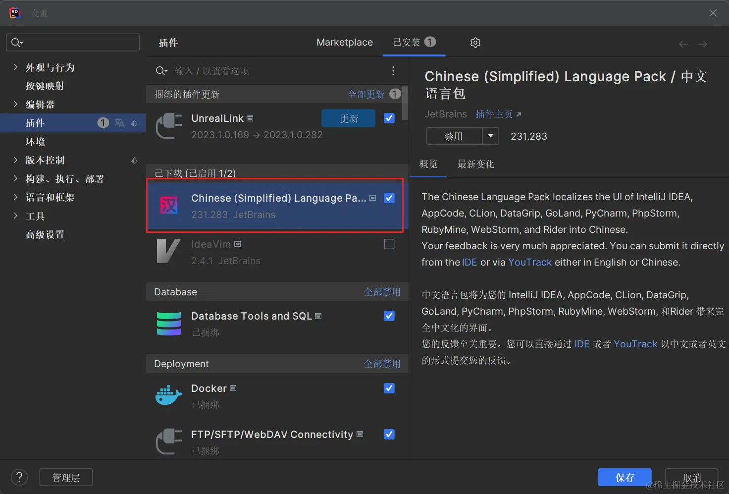Expand the 版本控制 tree node

15,160
